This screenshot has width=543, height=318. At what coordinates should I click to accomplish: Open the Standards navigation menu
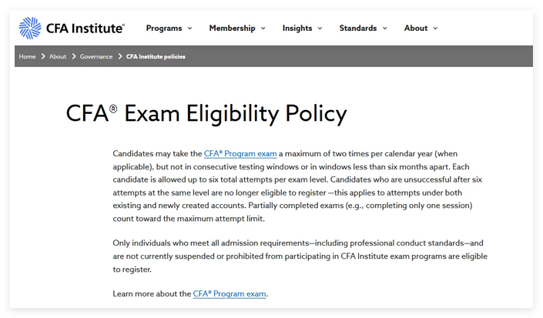point(357,28)
